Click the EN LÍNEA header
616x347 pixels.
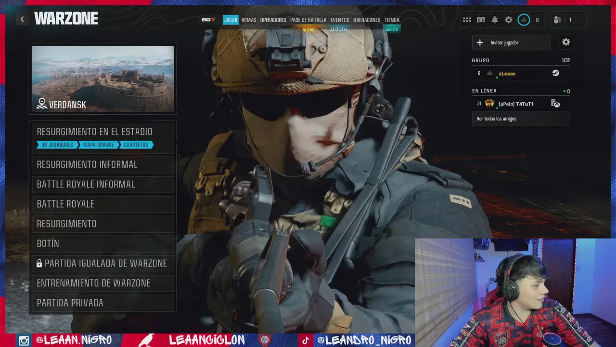click(484, 91)
